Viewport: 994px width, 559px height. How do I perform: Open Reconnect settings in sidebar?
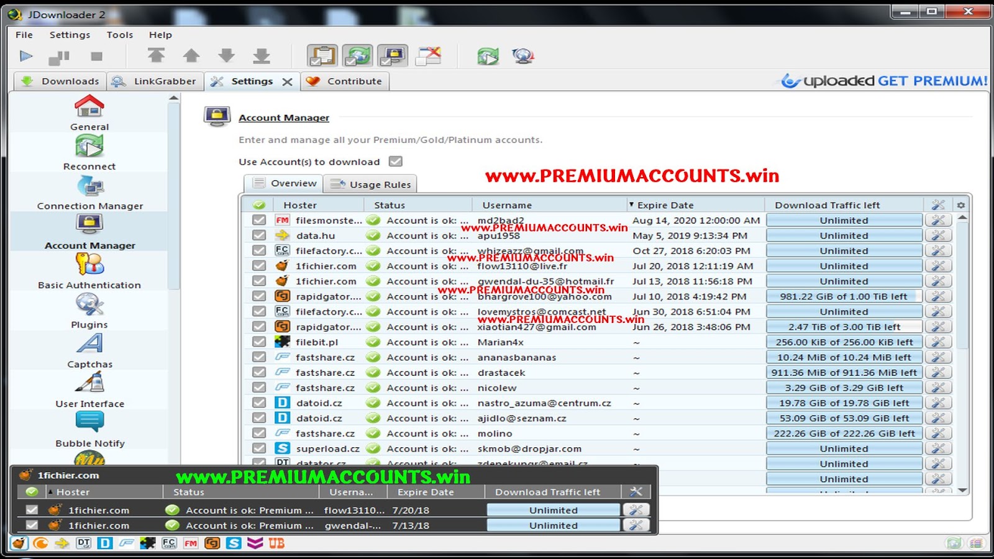point(89,153)
